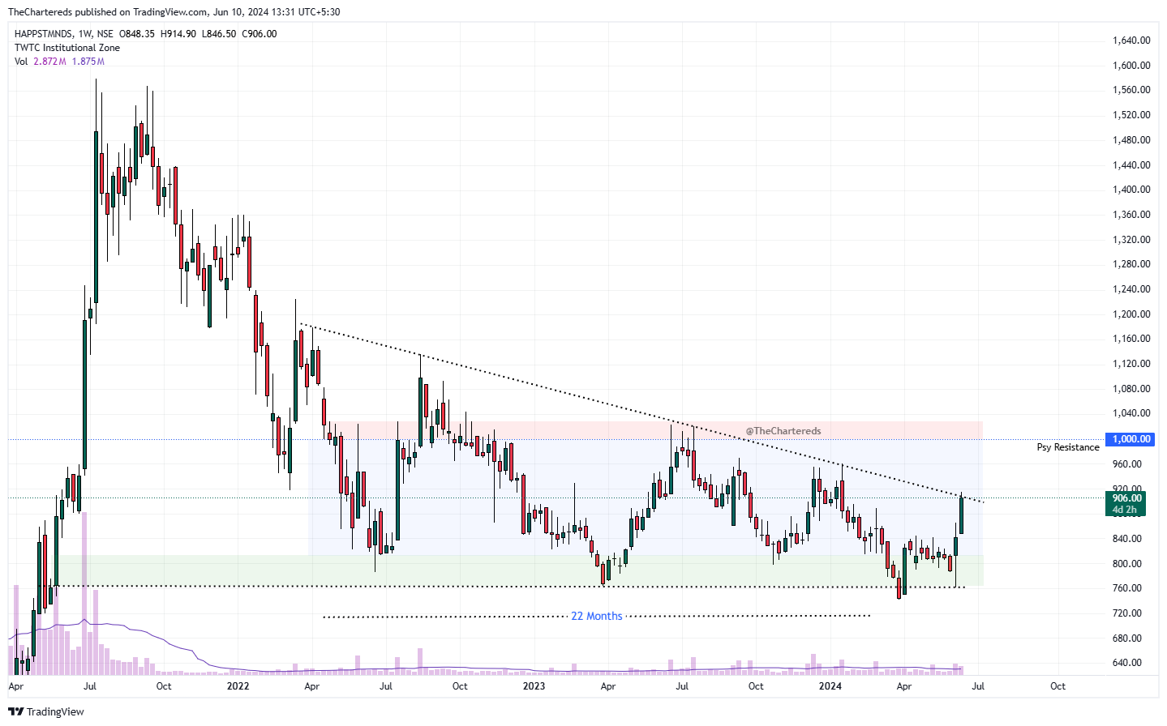Screen dimensions: 1167x726
Task: Select the 22 Months text annotation
Action: click(597, 617)
